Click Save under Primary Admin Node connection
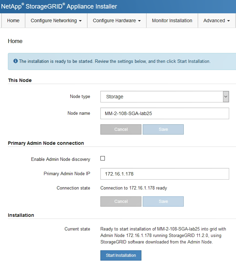 [163, 201]
